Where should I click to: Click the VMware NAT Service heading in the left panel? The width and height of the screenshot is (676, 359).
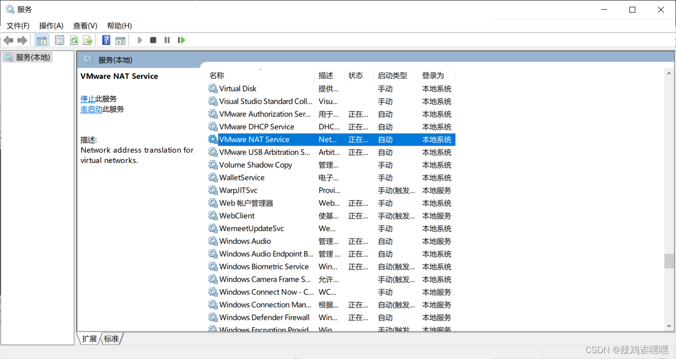119,76
